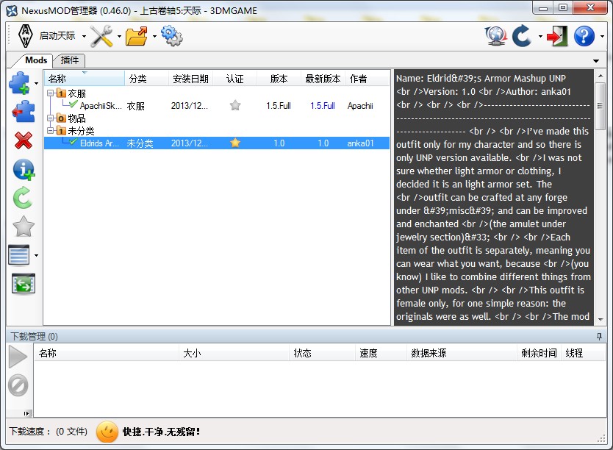Open the tools wrench and screwdriver icon
The height and width of the screenshot is (450, 613).
pos(101,35)
